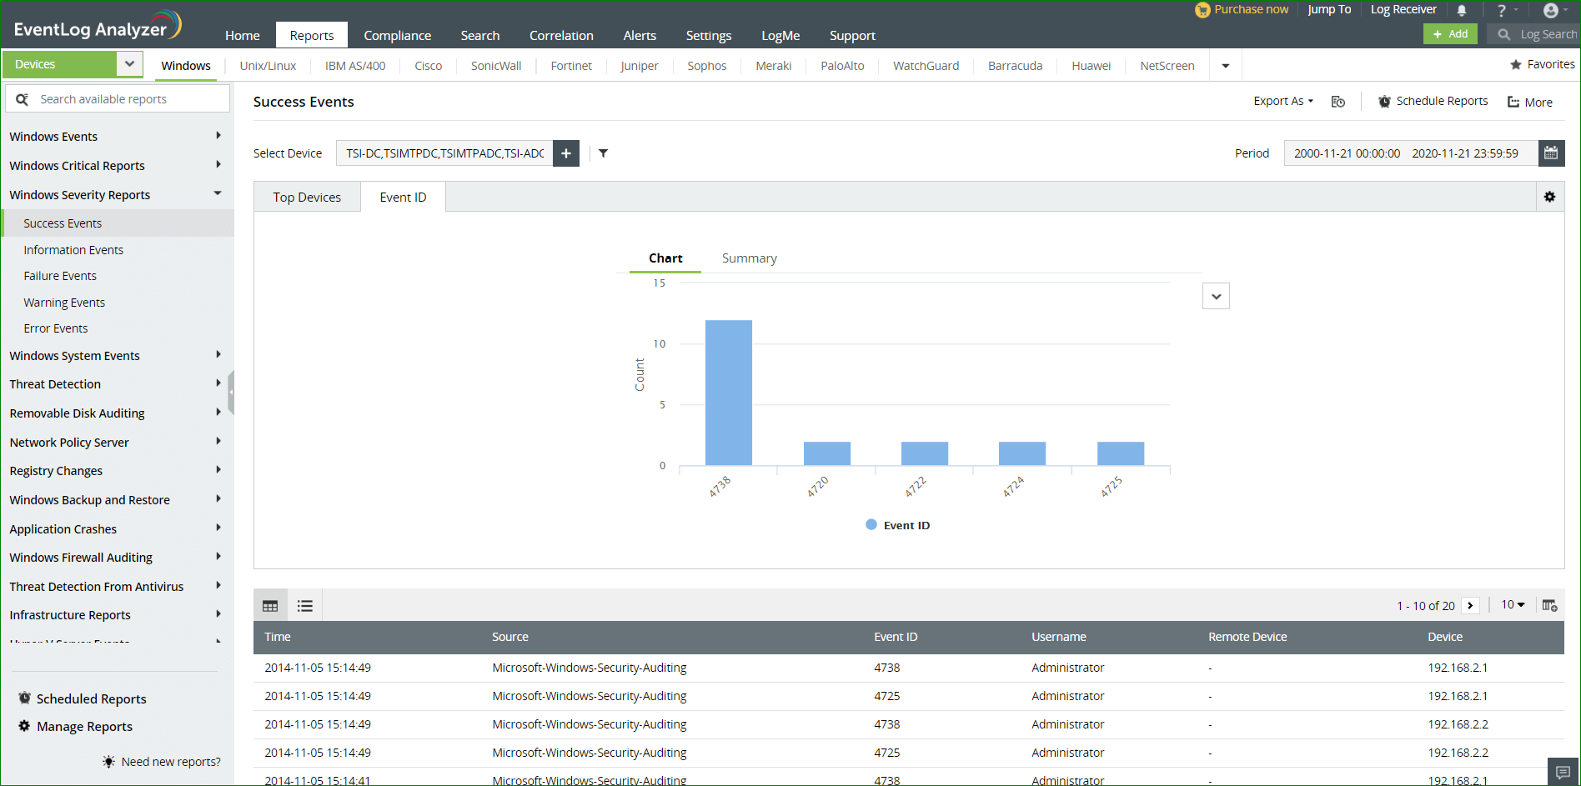Image resolution: width=1581 pixels, height=786 pixels.
Task: Click the Log Search magnifier icon
Action: coord(1504,34)
